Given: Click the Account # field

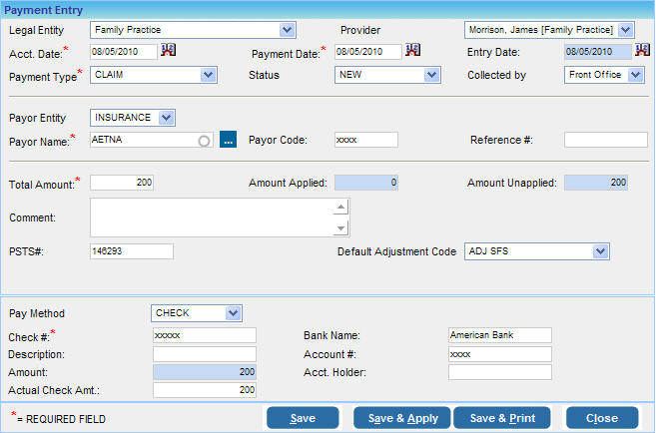Looking at the screenshot, I should click(x=500, y=354).
